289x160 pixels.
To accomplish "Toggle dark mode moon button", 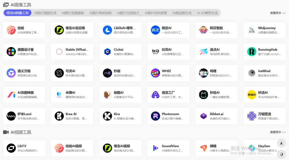I will (x=281, y=154).
